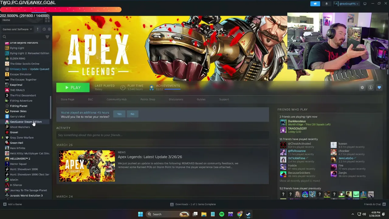Click the announcements megaphone icon
The image size is (389, 219).
pos(315,4)
